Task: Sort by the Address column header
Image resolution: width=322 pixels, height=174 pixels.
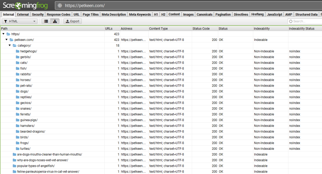Action: point(134,29)
